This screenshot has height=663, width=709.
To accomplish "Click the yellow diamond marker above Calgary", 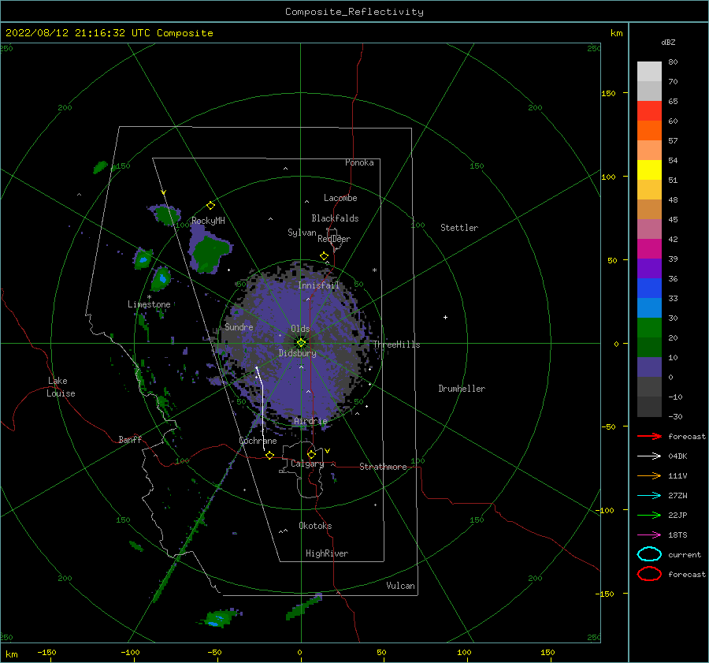I will pos(311,454).
